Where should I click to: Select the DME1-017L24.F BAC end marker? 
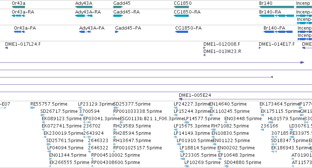pyautogui.click(x=6, y=48)
